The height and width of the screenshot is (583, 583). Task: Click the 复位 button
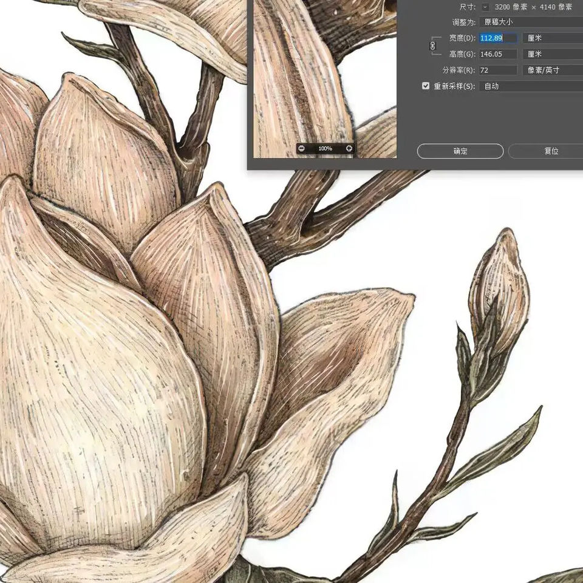point(546,151)
